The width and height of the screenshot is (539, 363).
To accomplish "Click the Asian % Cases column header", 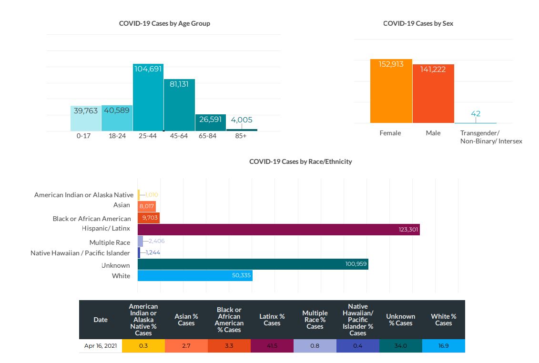I will coord(186,320).
